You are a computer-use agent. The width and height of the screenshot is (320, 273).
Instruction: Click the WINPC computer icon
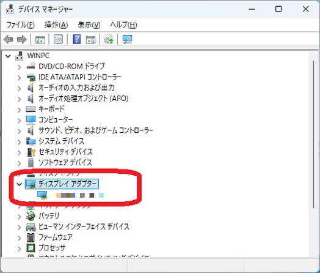[x=19, y=56]
